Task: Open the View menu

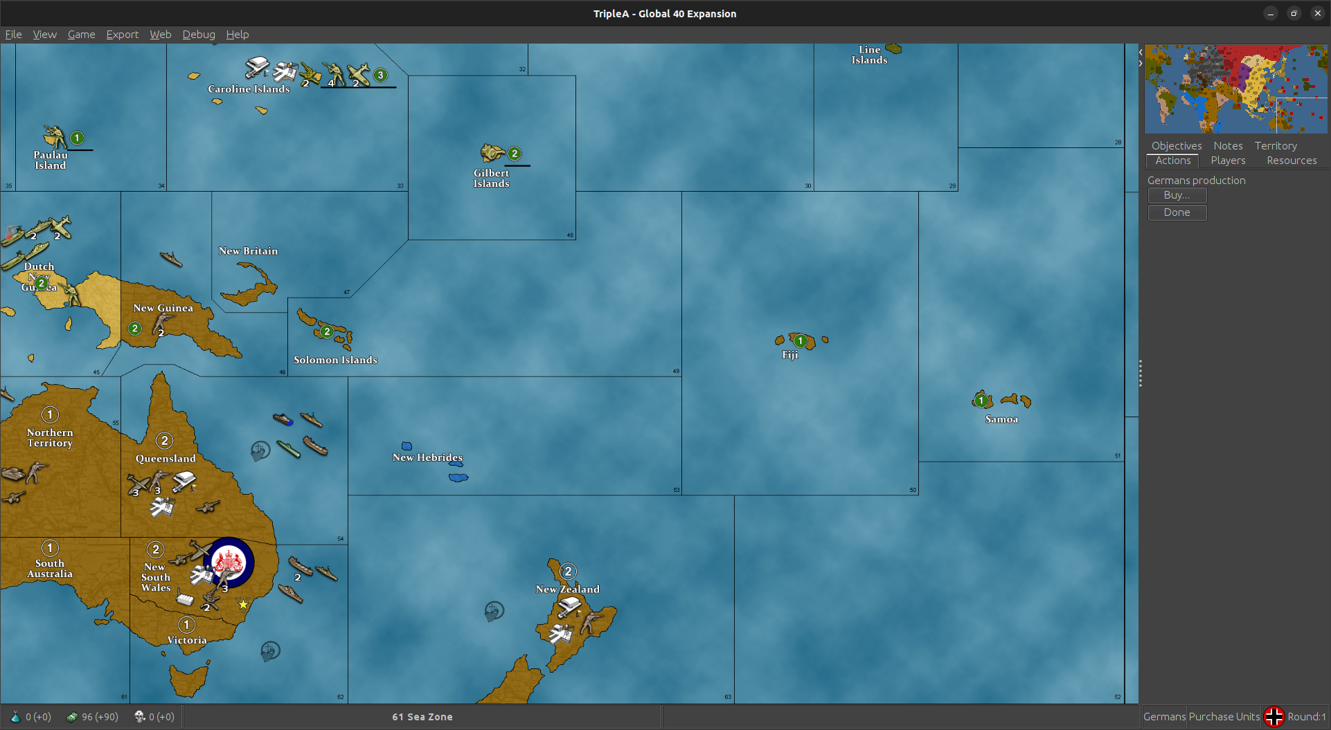Action: pos(44,34)
